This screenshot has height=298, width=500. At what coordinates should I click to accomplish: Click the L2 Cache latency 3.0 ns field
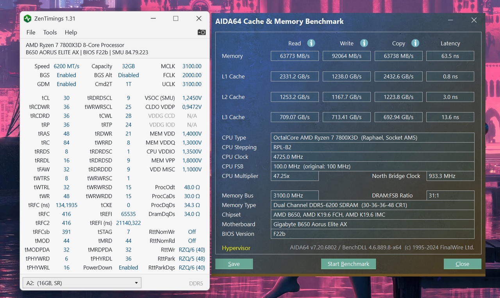pos(450,97)
